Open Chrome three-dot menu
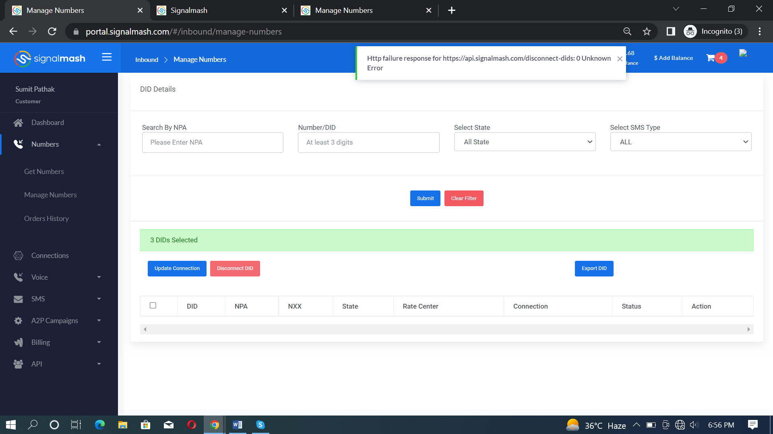 (760, 31)
